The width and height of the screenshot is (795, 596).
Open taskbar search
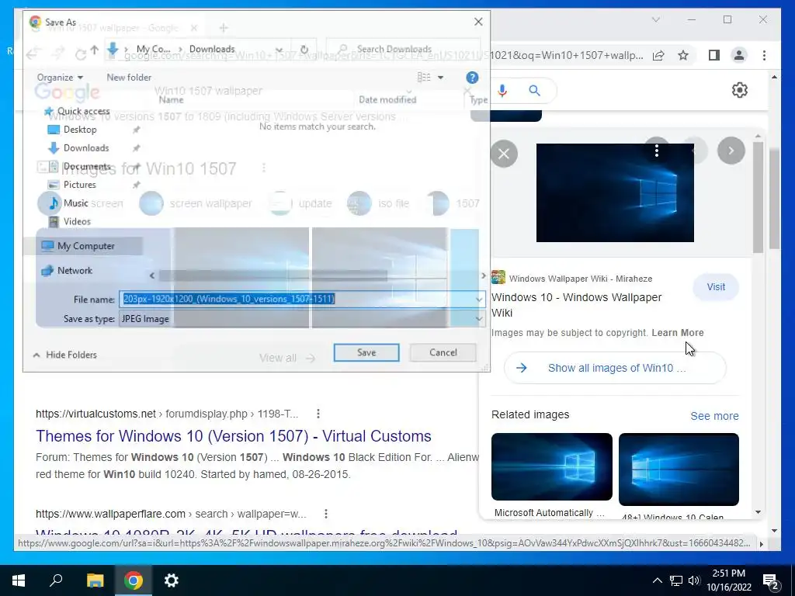click(x=56, y=580)
